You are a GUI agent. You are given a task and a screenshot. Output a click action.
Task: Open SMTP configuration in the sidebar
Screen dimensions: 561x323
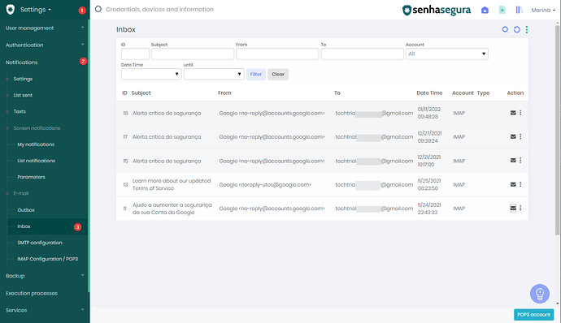tap(40, 243)
